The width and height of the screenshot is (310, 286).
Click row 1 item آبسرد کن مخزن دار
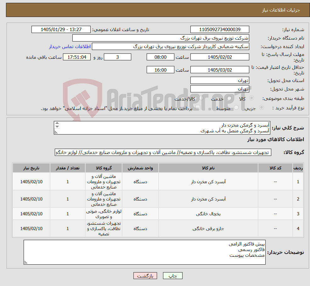point(208,182)
